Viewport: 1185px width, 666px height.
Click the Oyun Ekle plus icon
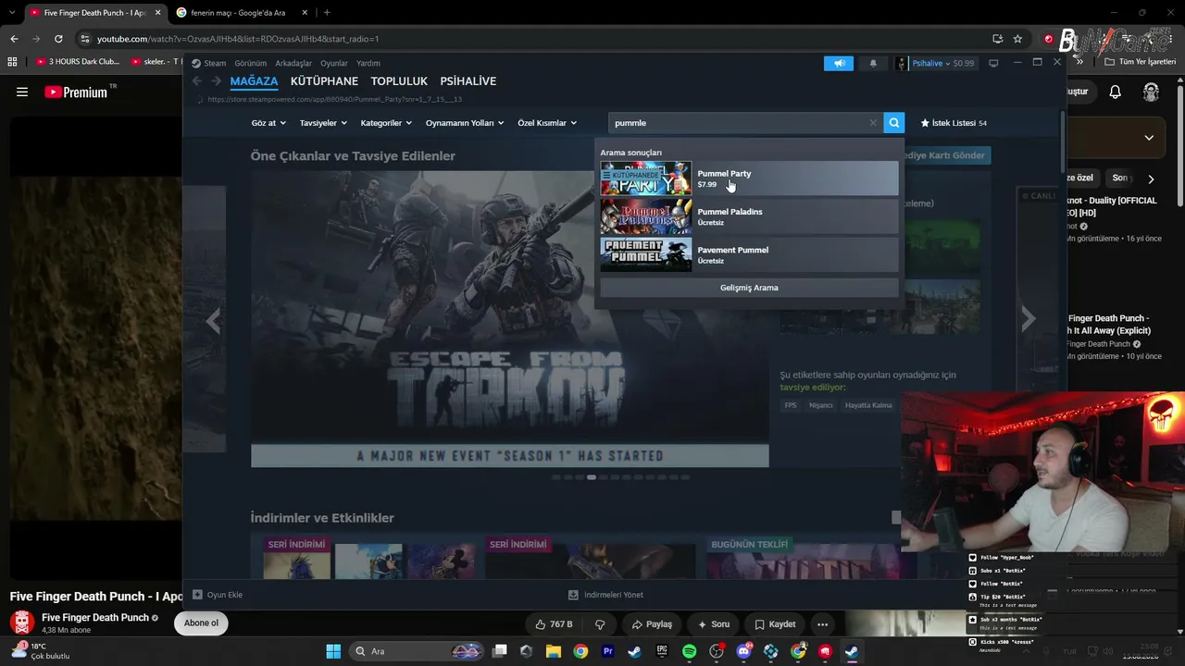pos(197,595)
